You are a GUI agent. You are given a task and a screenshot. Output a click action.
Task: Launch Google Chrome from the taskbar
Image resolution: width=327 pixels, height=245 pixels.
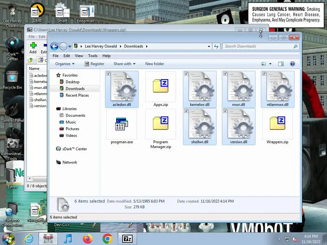click(108, 239)
